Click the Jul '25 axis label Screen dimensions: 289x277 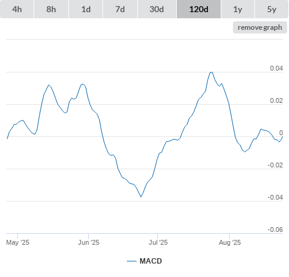tap(158, 242)
